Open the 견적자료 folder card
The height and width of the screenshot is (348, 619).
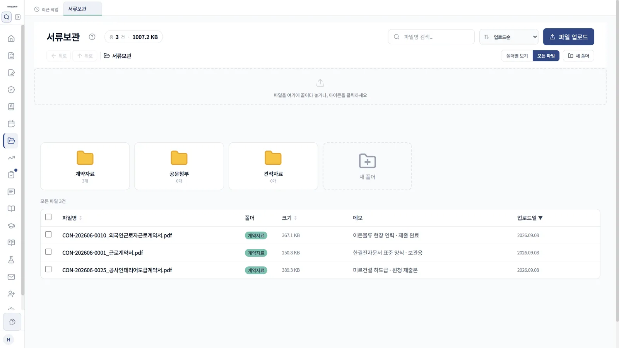point(273,166)
